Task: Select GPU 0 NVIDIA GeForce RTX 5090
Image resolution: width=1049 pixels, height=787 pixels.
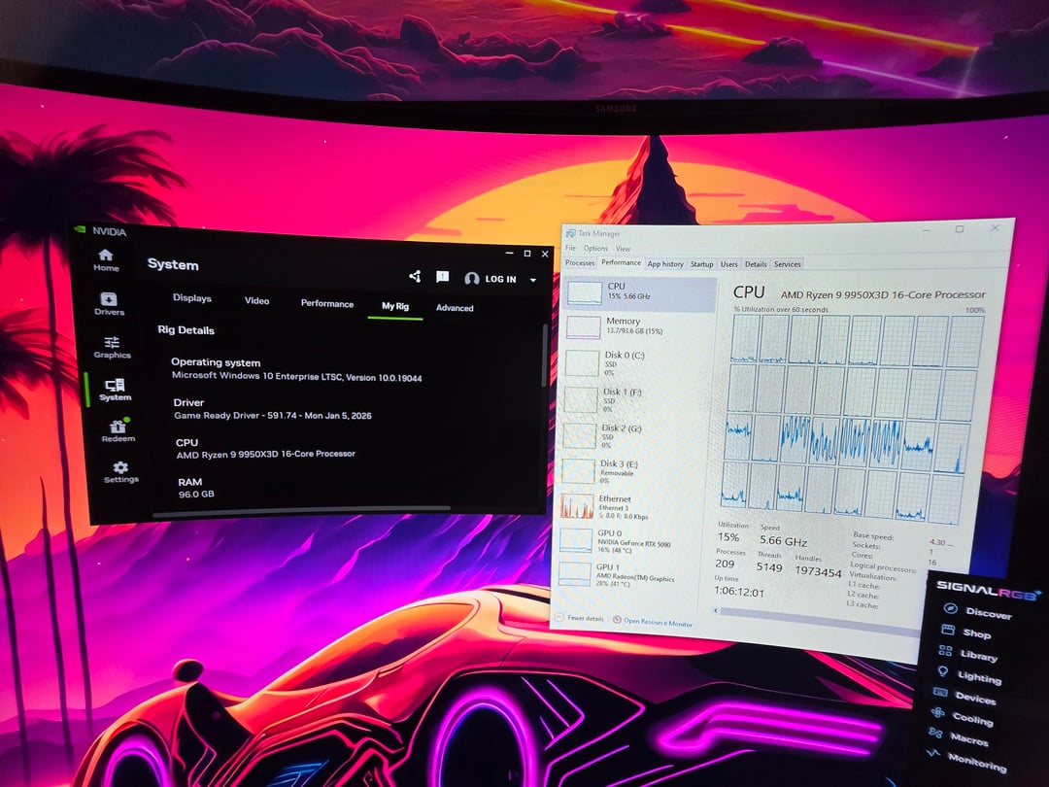Action: (x=622, y=540)
